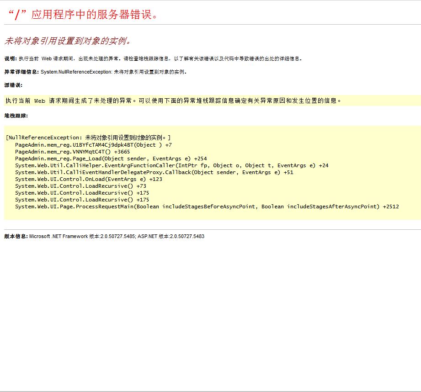This screenshot has height=392, width=421.
Task: Click the 版本信息 label
Action: [x=16, y=236]
